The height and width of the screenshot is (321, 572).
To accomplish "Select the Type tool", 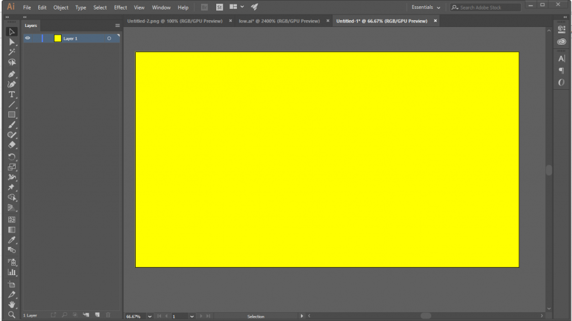I will click(12, 94).
